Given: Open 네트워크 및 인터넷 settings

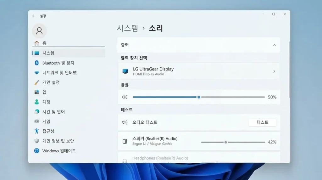Looking at the screenshot, I should click(69, 72).
